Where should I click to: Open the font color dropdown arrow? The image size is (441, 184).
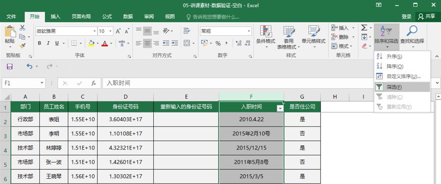click(111, 43)
